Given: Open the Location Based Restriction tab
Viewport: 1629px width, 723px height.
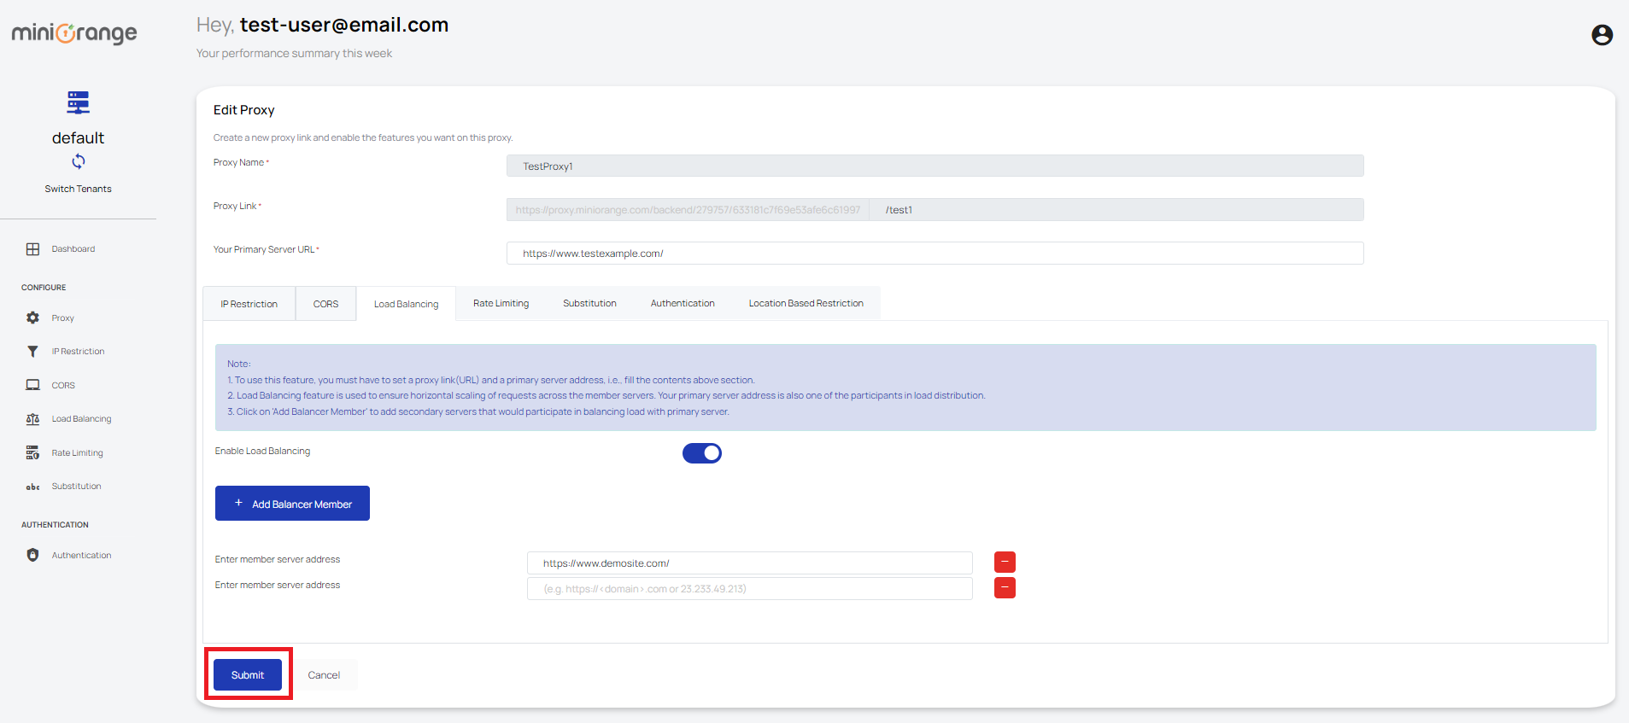Looking at the screenshot, I should point(806,303).
